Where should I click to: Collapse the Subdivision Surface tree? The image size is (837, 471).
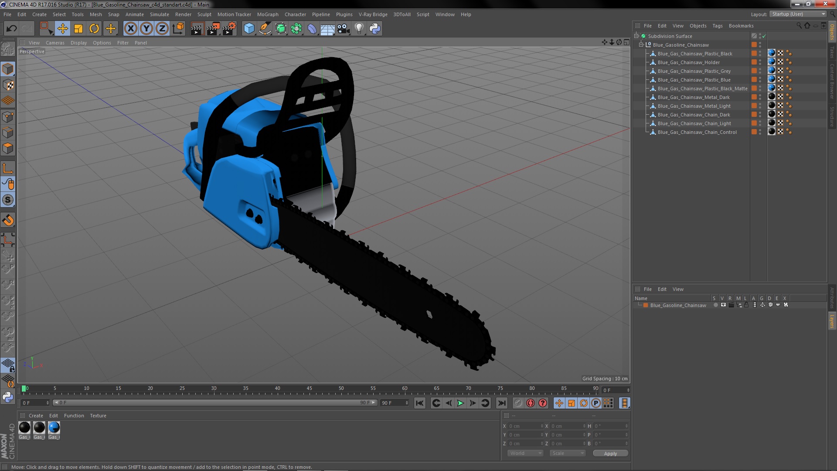tap(636, 36)
